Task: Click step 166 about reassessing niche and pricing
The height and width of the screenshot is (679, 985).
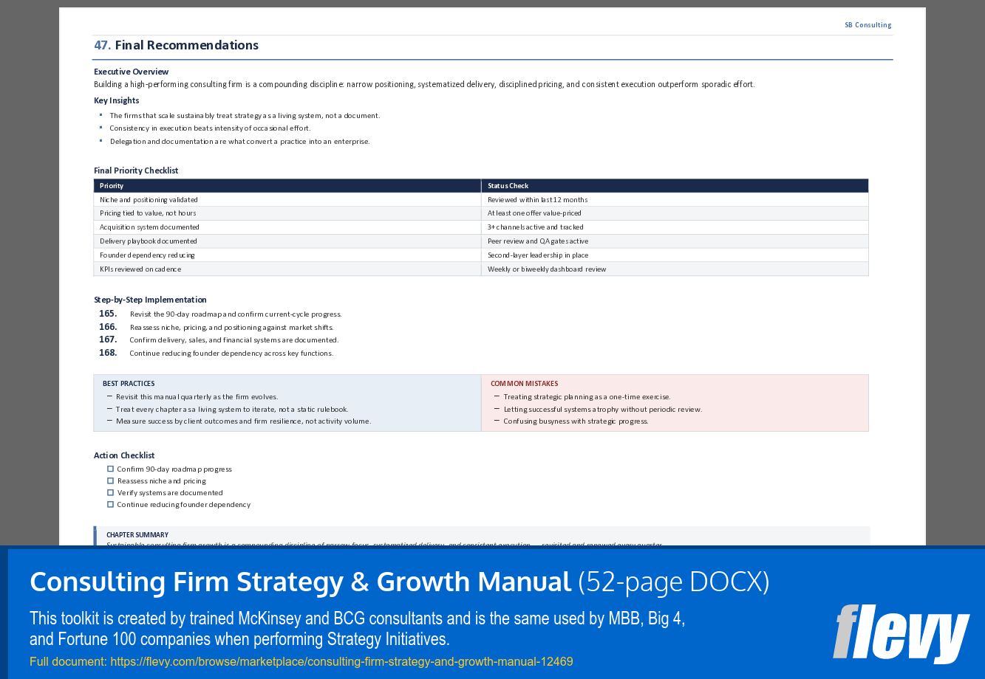Action: 217,327
